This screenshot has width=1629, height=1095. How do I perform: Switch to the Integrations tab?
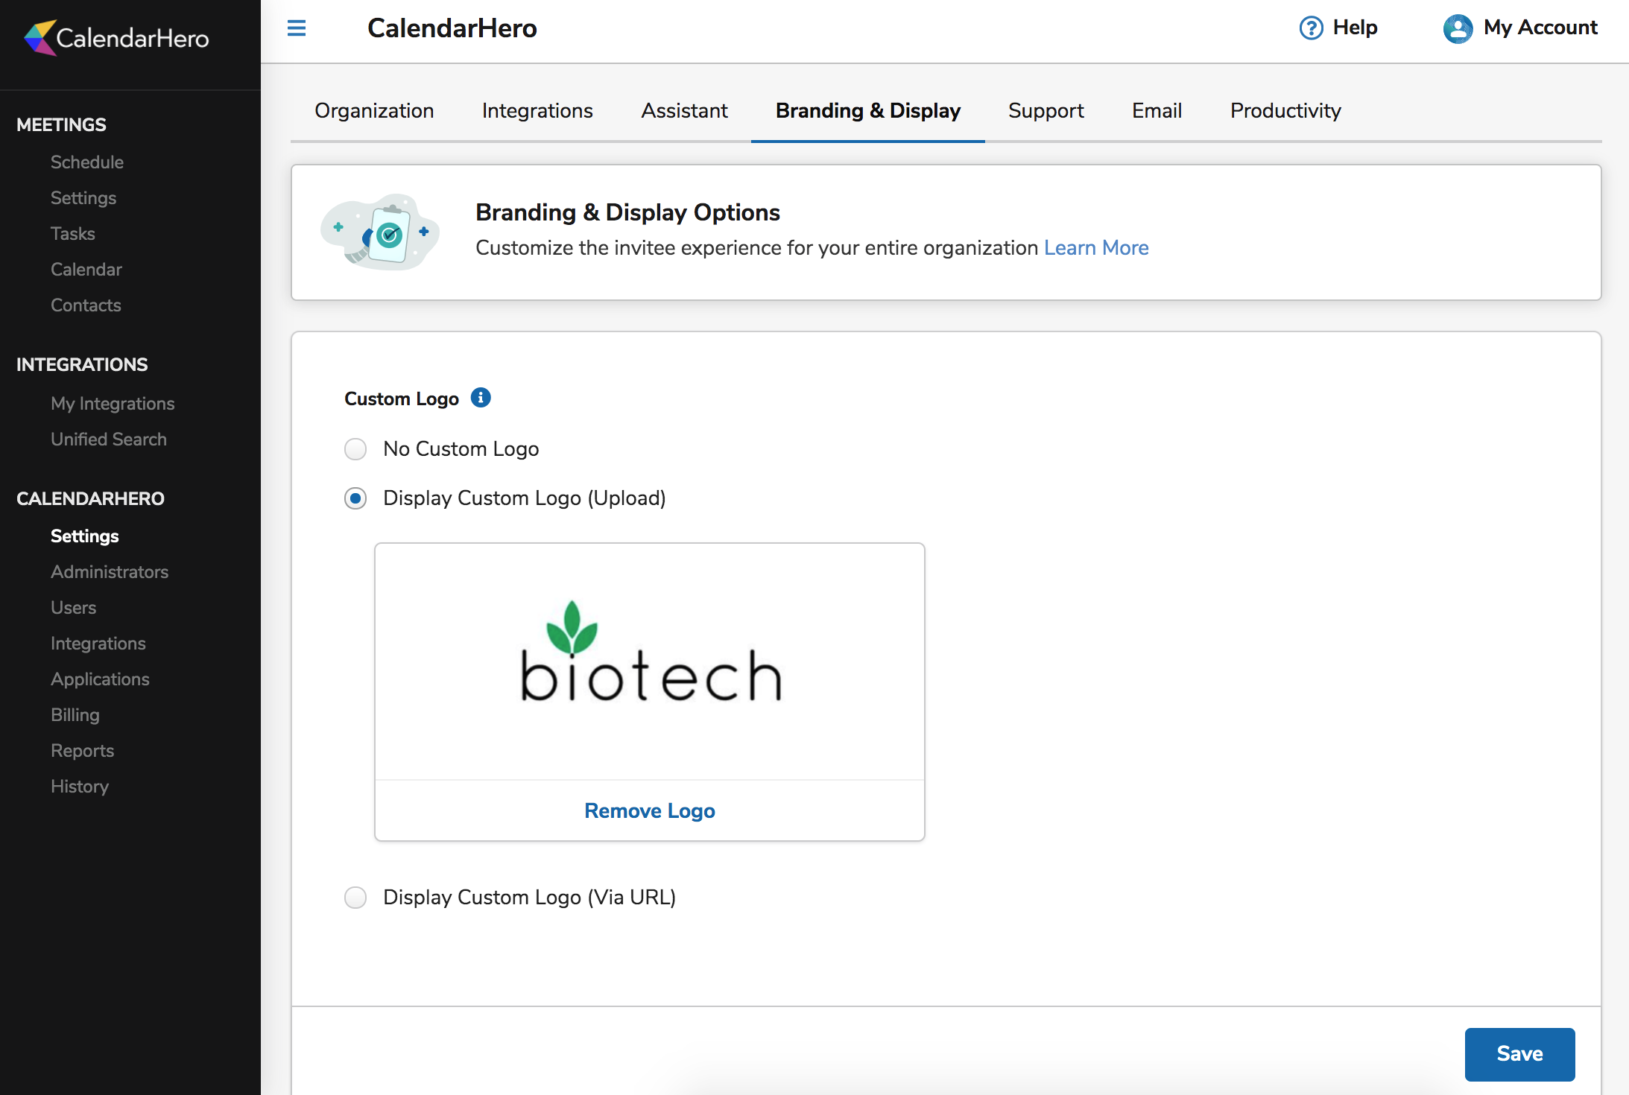coord(537,110)
